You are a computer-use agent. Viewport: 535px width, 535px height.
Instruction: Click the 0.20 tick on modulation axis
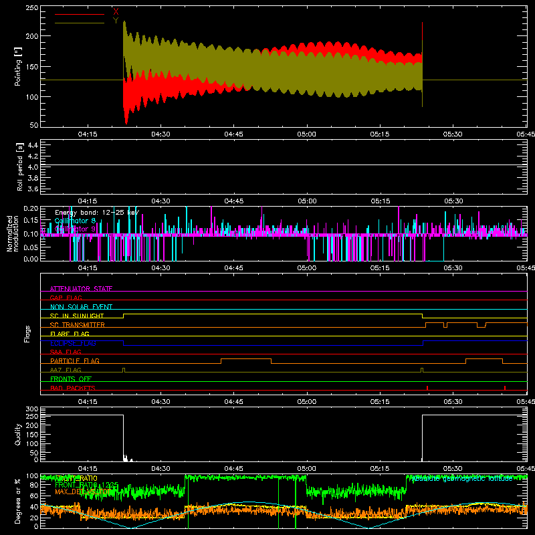coord(31,209)
